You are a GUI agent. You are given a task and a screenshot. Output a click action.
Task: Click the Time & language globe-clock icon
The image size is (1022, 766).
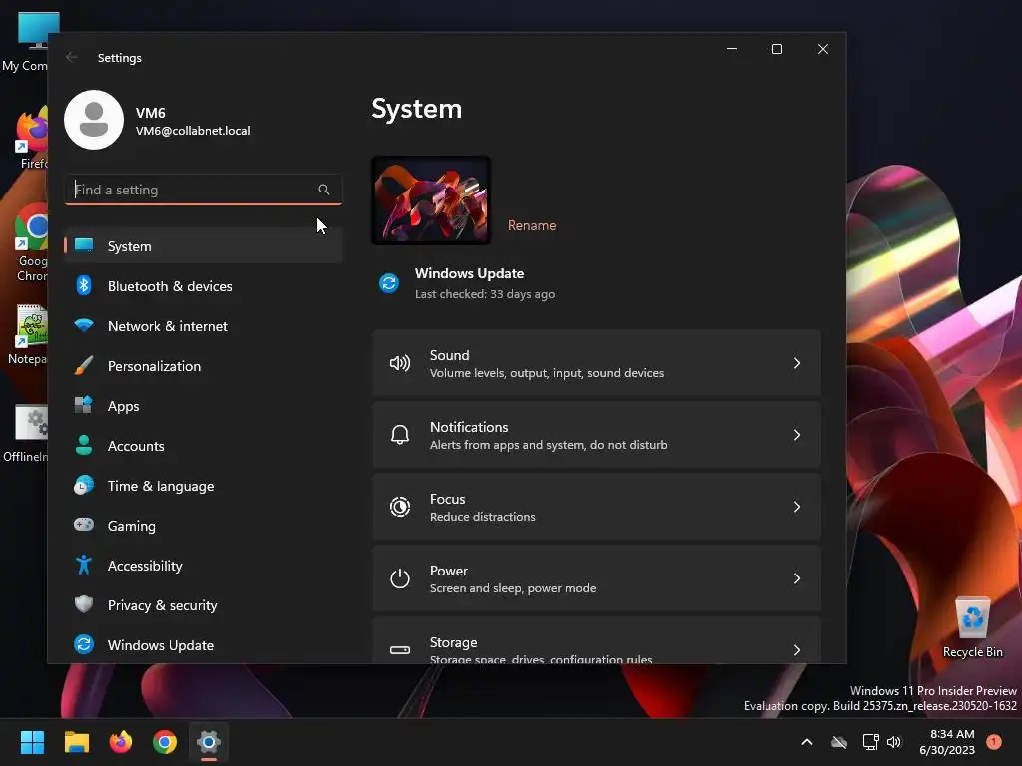tap(84, 486)
